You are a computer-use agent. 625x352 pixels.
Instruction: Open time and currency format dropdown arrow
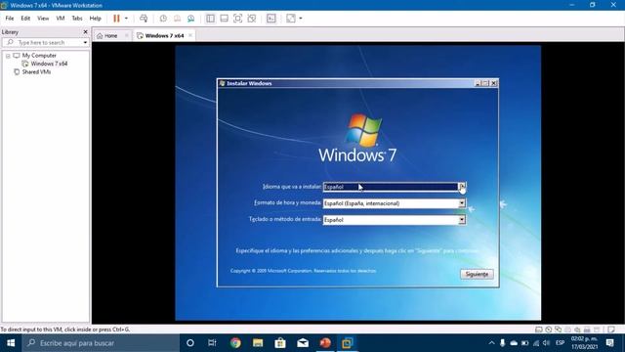click(x=462, y=203)
